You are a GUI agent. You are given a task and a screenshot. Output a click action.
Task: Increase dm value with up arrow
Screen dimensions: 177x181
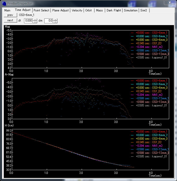(55, 20)
